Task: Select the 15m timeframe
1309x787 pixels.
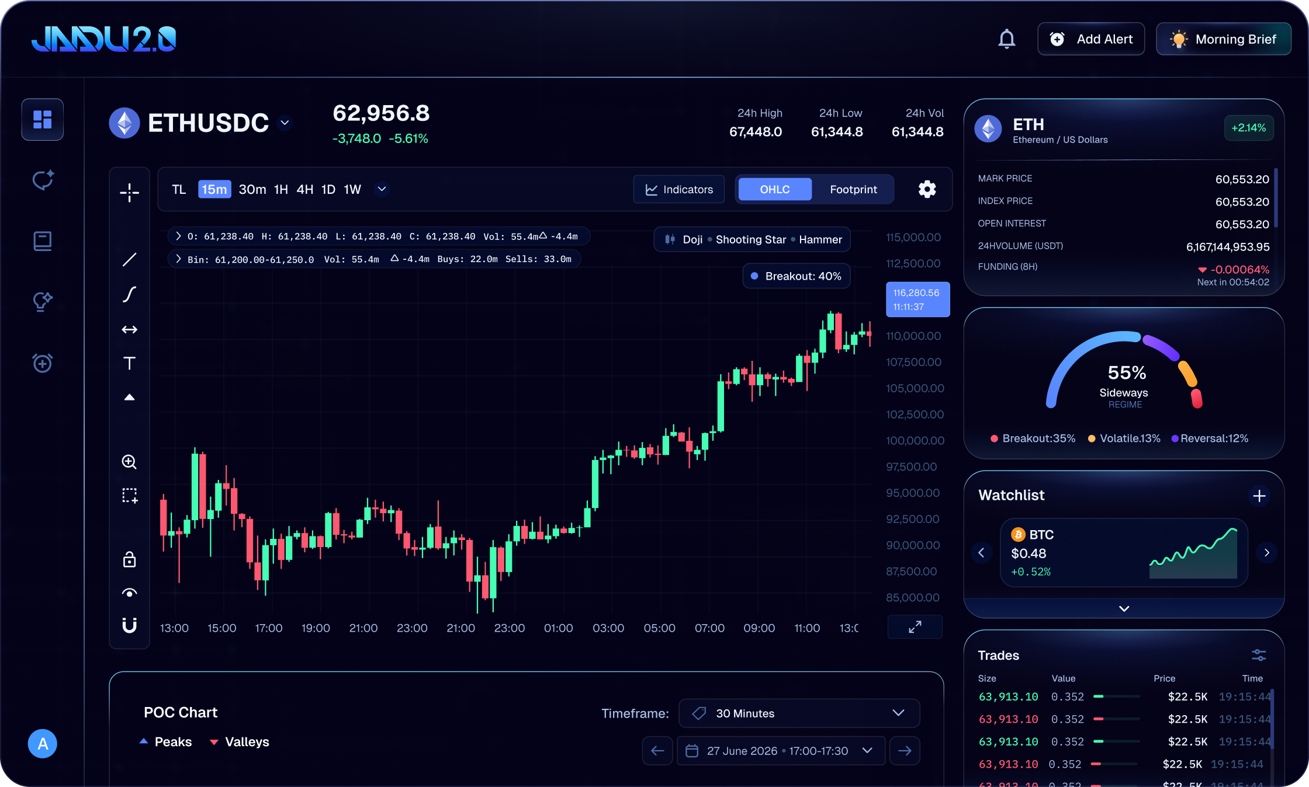Action: pyautogui.click(x=214, y=189)
